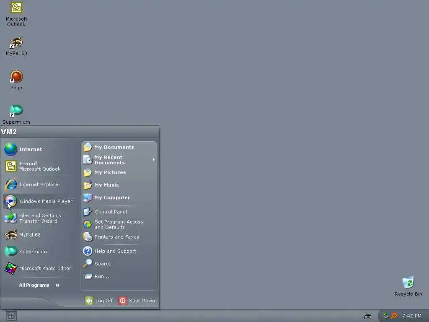
Task: Click the Run icon in Start menu
Action: tap(88, 276)
